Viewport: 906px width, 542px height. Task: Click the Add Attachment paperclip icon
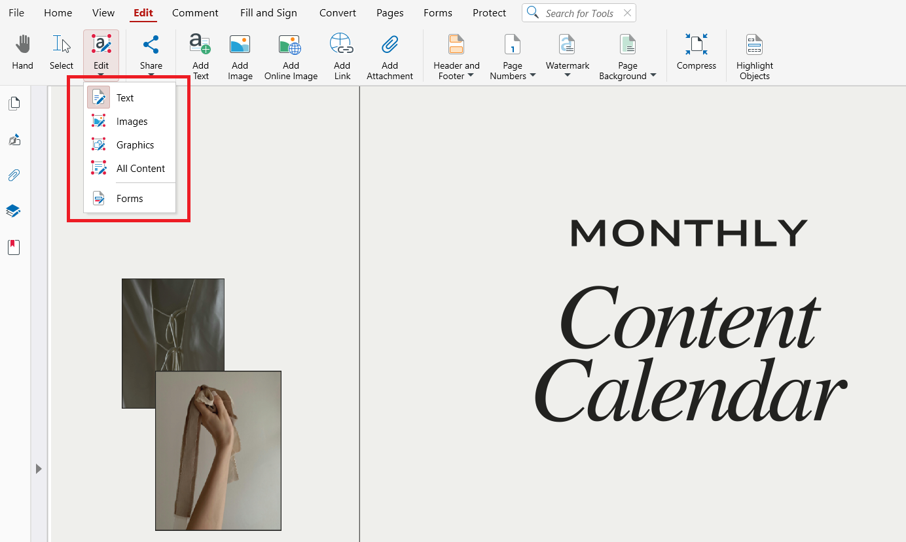(390, 46)
